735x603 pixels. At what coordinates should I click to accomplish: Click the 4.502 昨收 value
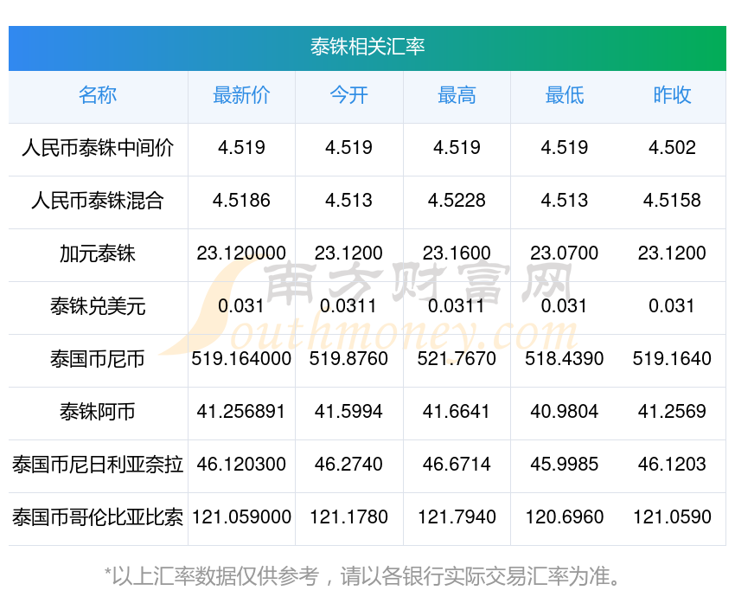coord(672,148)
